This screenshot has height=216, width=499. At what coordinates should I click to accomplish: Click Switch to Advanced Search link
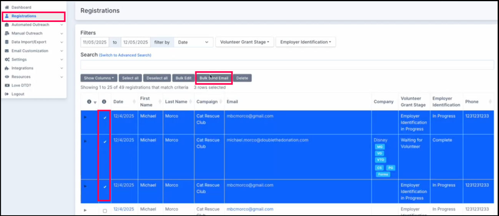125,55
